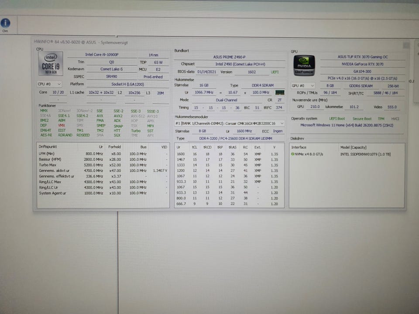Click the TPM label

point(381,119)
